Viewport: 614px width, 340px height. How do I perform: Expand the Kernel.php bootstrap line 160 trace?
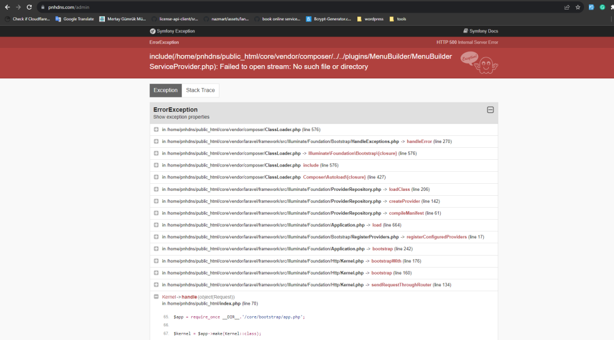tap(156, 273)
